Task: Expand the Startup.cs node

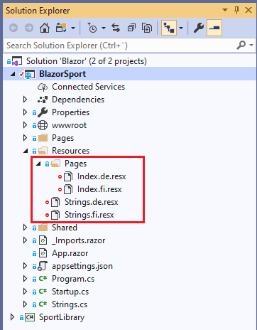Action: [25, 292]
